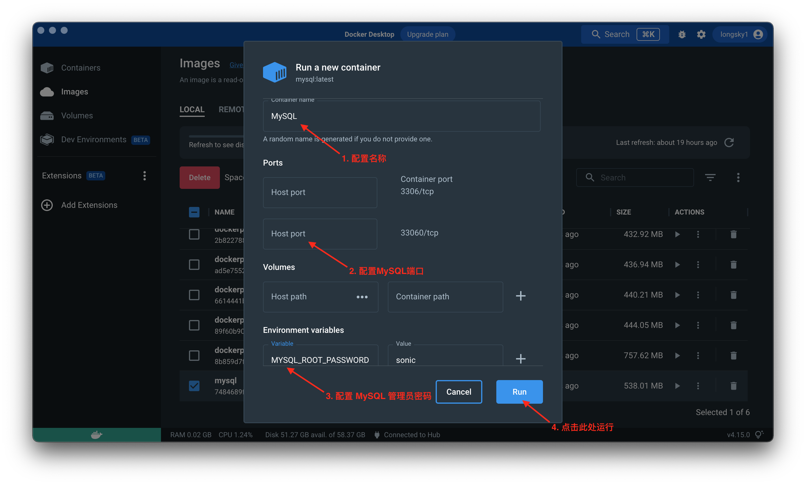Image resolution: width=806 pixels, height=485 pixels.
Task: Run the 440.21 MB image
Action: [x=677, y=295]
